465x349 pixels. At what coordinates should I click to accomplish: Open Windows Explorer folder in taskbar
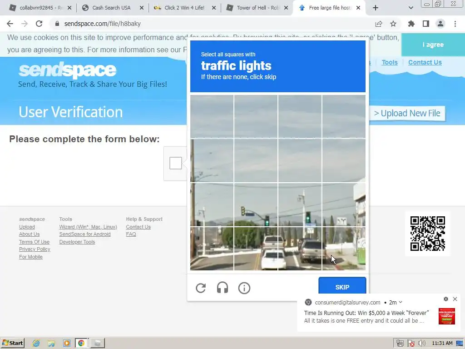(51, 344)
